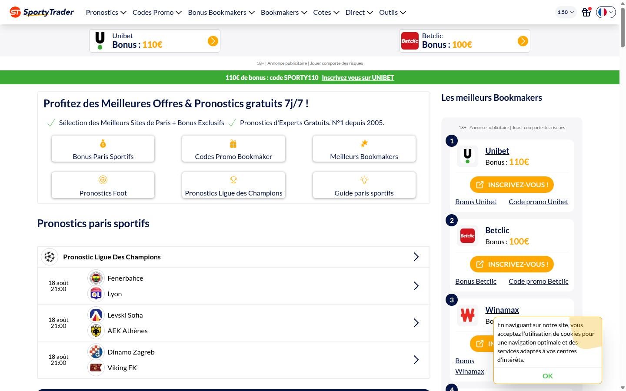Screen dimensions: 626x391
Task: Click the Unibet logo in top banner
Action: [x=100, y=41]
